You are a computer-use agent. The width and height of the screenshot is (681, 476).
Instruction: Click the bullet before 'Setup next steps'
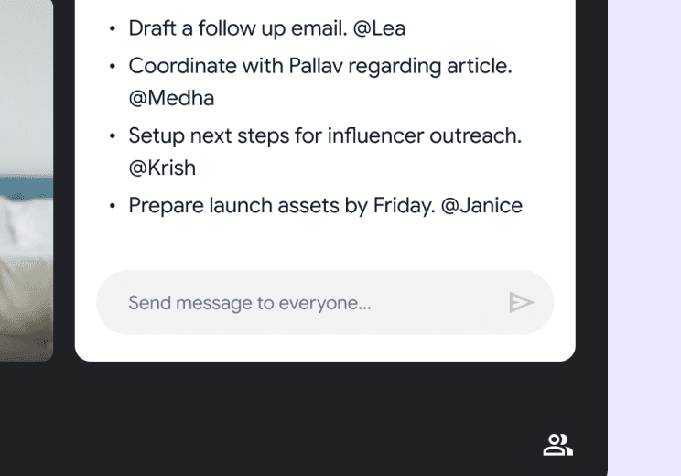113,136
